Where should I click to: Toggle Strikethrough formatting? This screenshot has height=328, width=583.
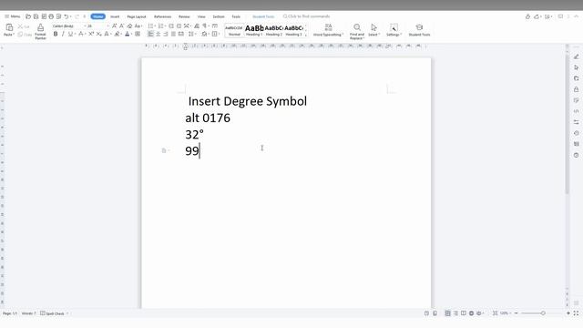click(81, 34)
